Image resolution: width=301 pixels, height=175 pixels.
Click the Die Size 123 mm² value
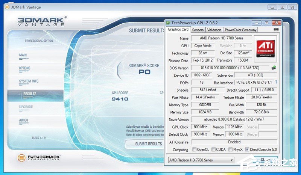coord(243,53)
